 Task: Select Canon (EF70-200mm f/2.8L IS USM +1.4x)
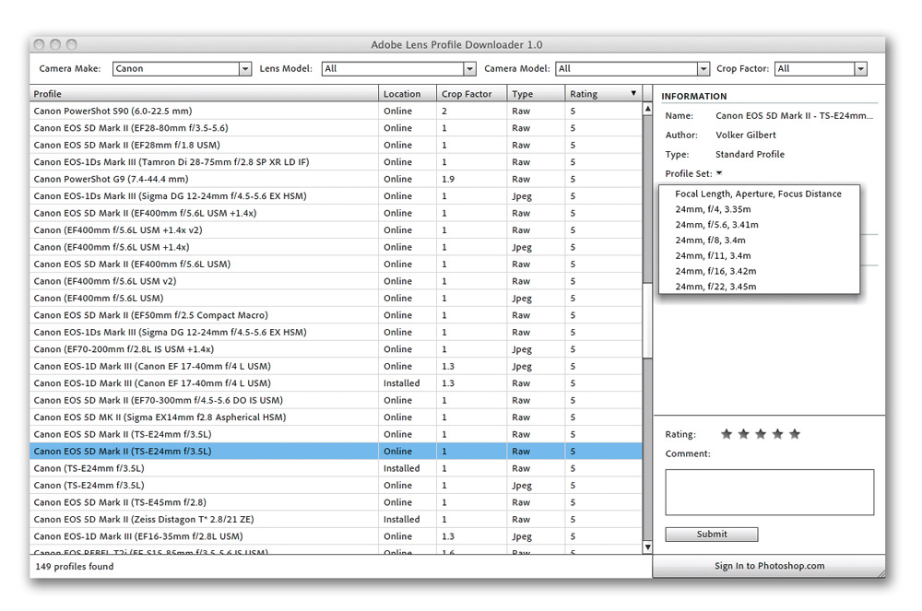point(336,349)
